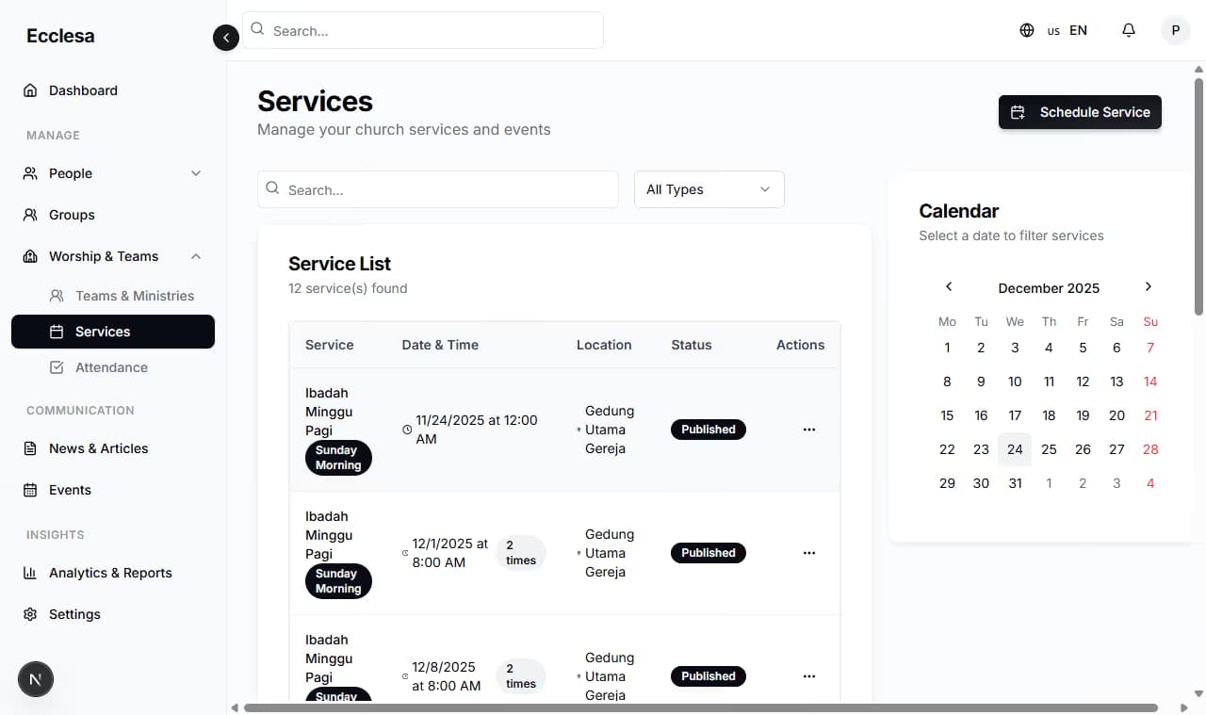The height and width of the screenshot is (715, 1206).
Task: Click the Schedule Service button
Action: pyautogui.click(x=1080, y=112)
